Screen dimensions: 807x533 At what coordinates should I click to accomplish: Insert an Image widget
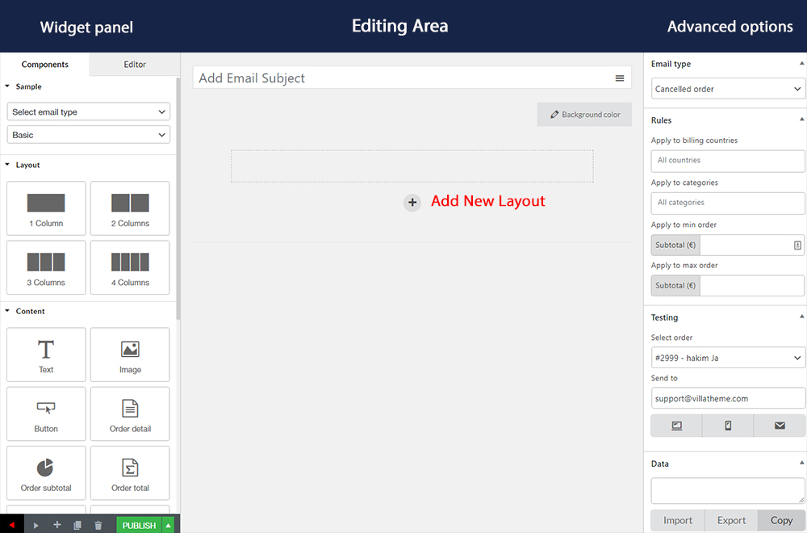(129, 355)
